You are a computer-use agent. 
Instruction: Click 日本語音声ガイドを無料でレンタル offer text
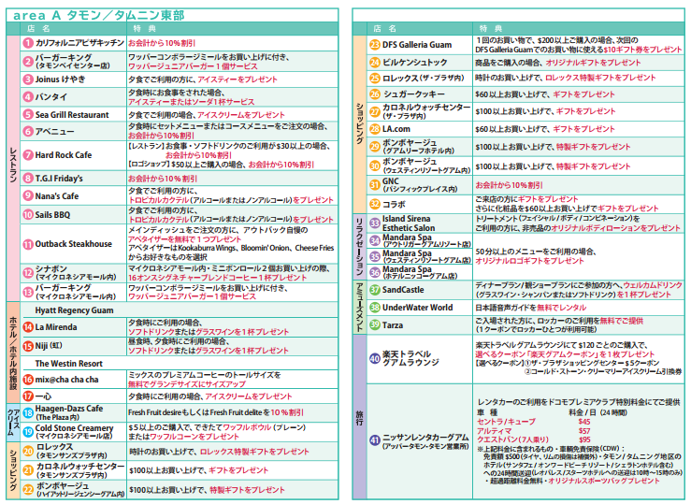[x=530, y=308]
